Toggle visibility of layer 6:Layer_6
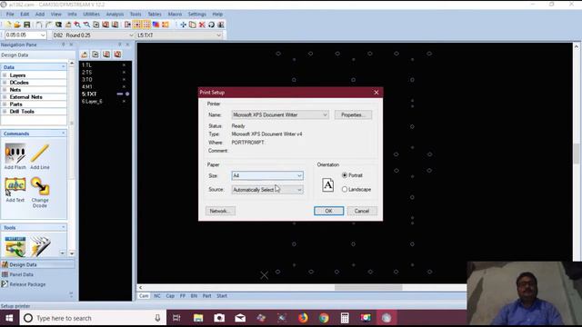This screenshot has width=582, height=327. click(124, 101)
